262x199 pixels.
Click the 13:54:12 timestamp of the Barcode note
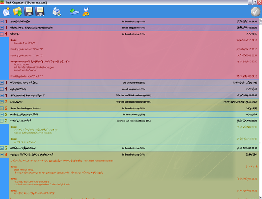click(x=247, y=40)
